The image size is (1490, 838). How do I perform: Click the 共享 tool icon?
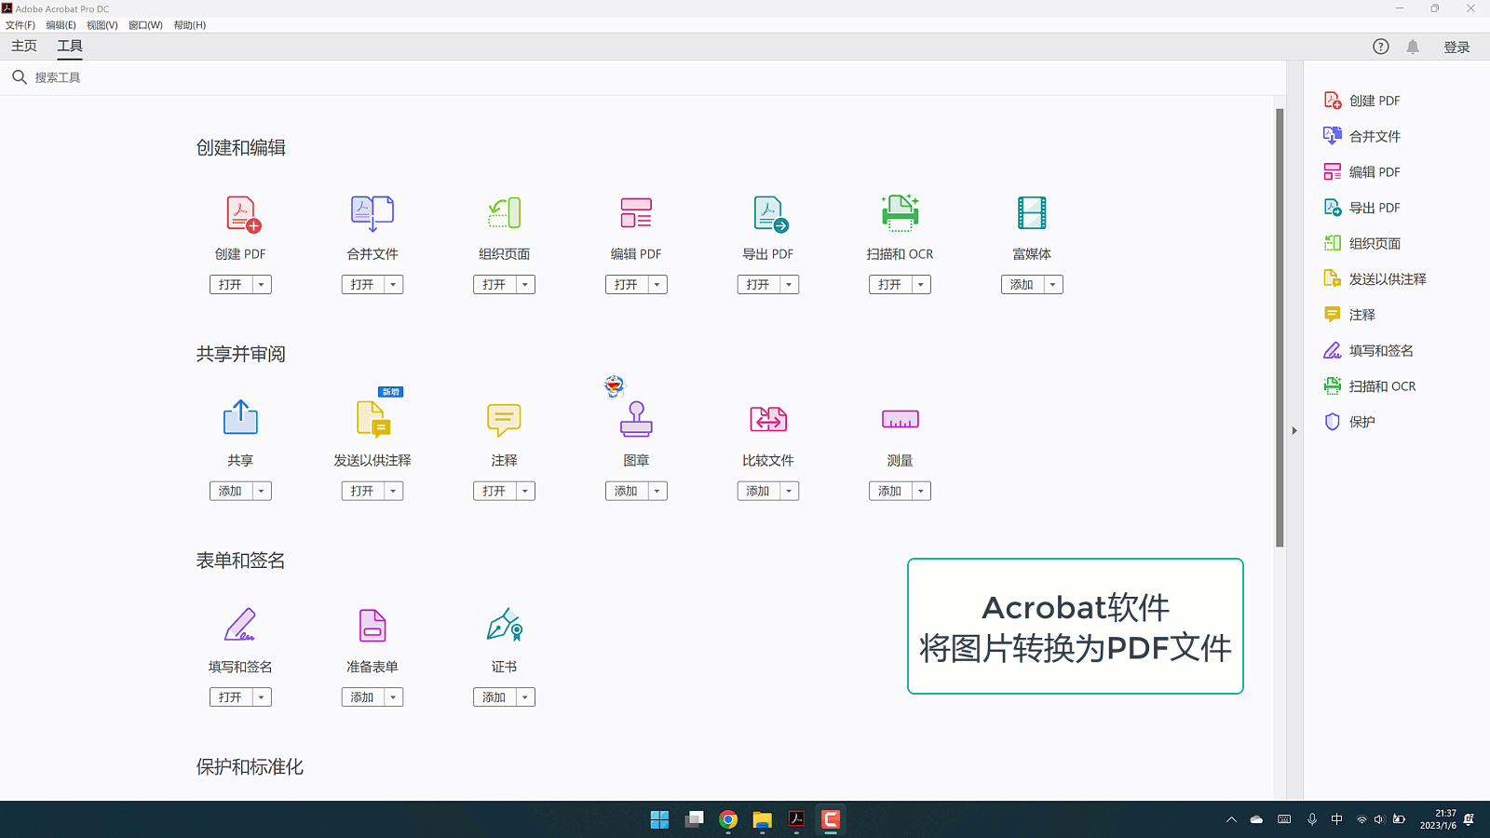coord(240,417)
